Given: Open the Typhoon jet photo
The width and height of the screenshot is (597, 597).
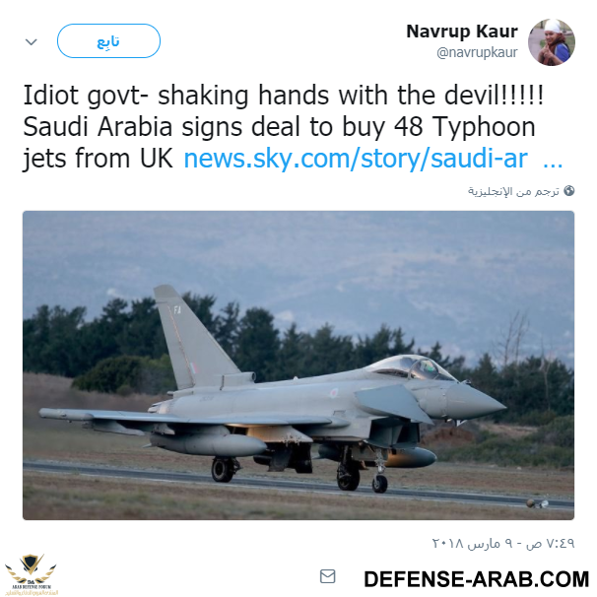Looking at the screenshot, I should (x=298, y=365).
